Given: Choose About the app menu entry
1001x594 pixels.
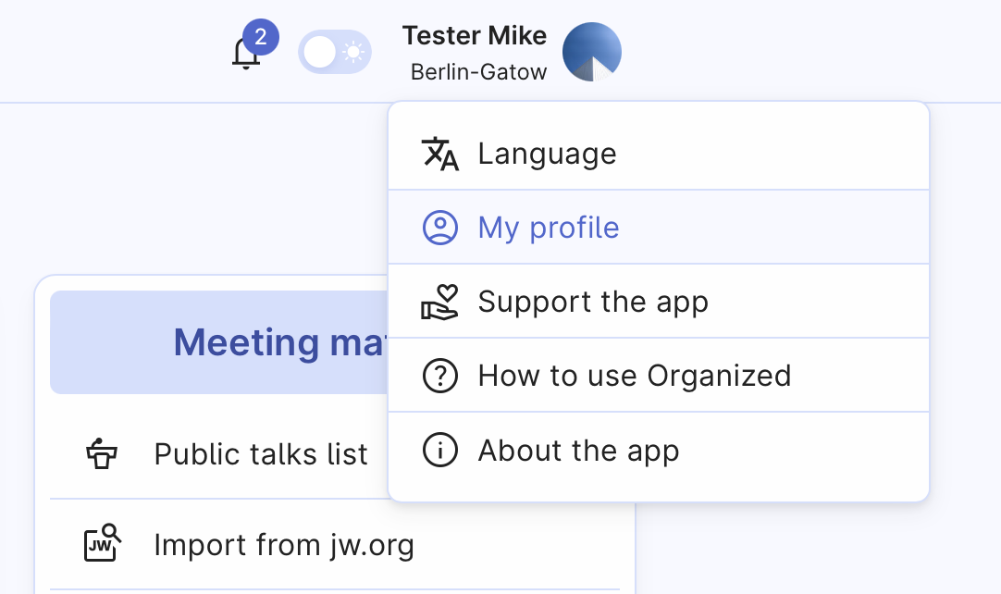Looking at the screenshot, I should [x=578, y=451].
